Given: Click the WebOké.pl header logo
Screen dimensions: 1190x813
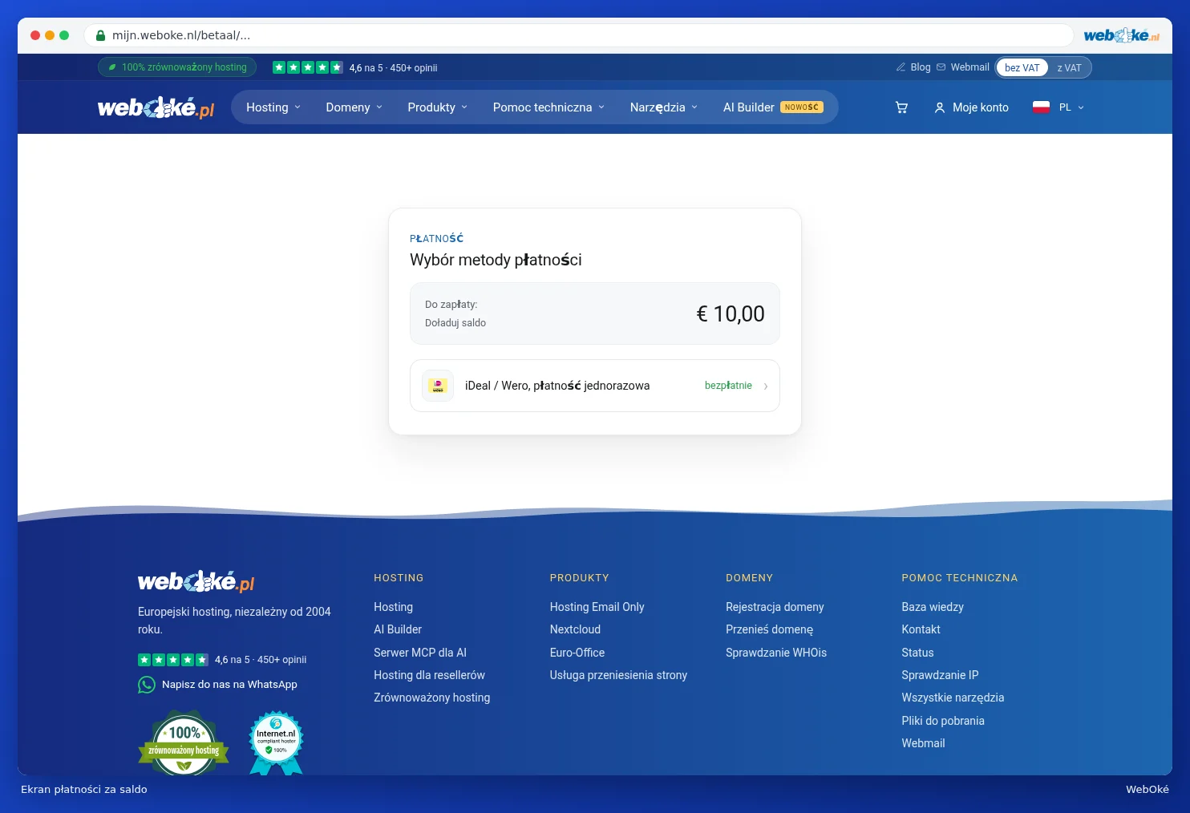Looking at the screenshot, I should coord(156,107).
